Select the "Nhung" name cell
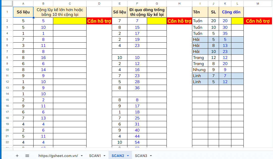The width and height of the screenshot is (273, 159). click(200, 70)
